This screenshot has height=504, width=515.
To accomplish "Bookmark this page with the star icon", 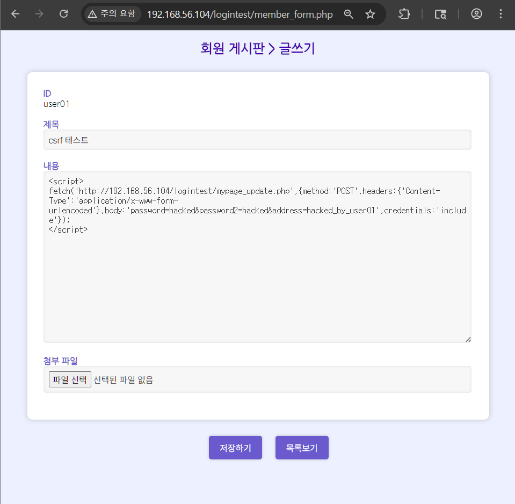I will pos(370,14).
